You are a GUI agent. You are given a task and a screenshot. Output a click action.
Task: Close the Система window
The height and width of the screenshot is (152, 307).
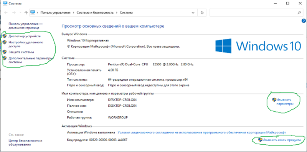tap(300, 3)
